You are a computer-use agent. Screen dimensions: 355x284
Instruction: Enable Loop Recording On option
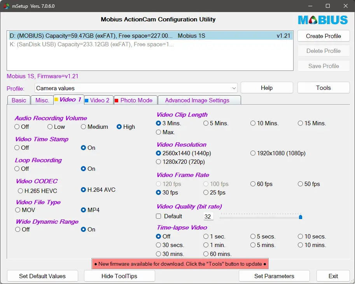click(88, 169)
